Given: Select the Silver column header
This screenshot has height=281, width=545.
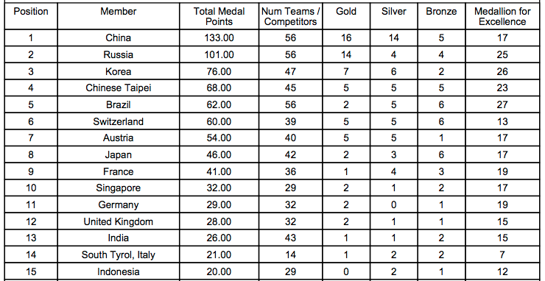Looking at the screenshot, I should 393,12.
